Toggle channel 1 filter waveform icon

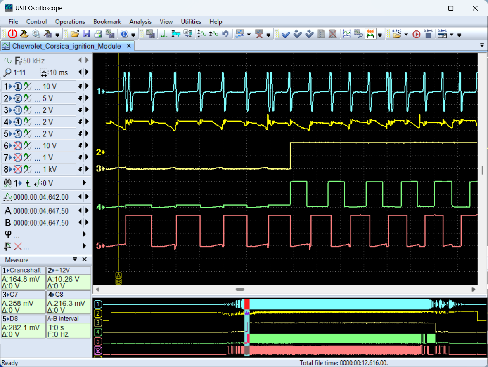pyautogui.click(x=27, y=86)
